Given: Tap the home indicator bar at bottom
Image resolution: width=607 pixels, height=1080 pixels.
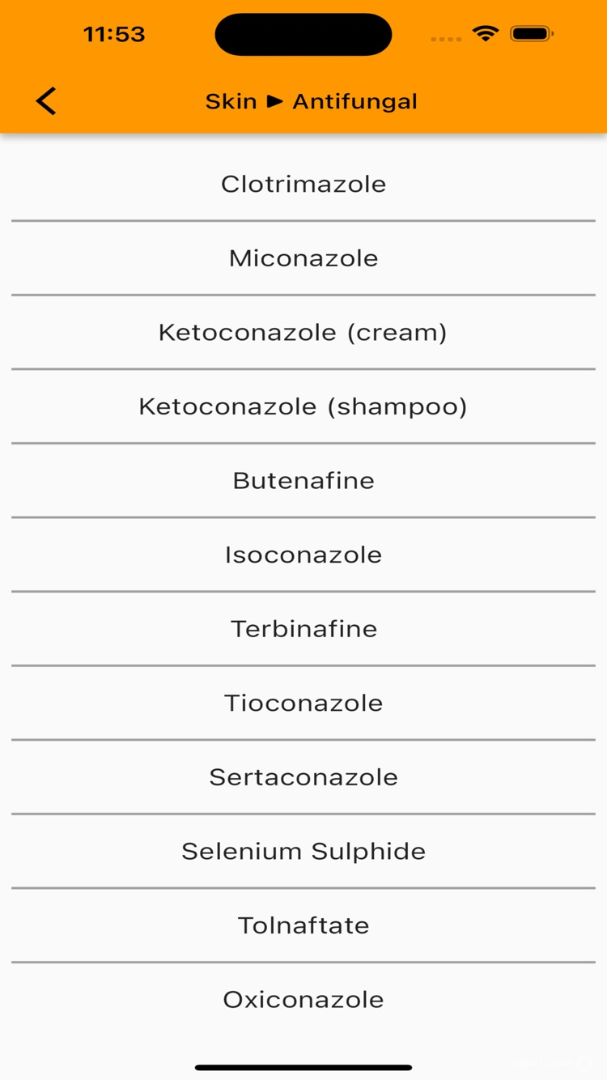Looking at the screenshot, I should (303, 1066).
